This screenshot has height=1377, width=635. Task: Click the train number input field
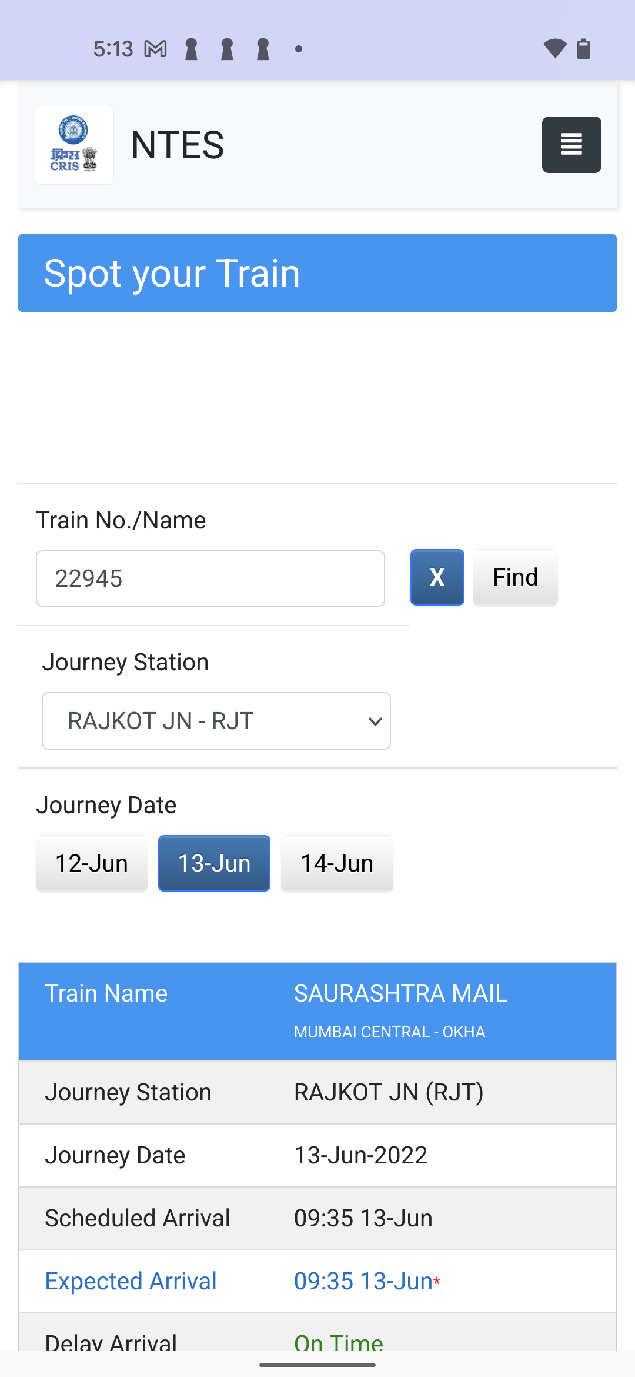tap(210, 578)
